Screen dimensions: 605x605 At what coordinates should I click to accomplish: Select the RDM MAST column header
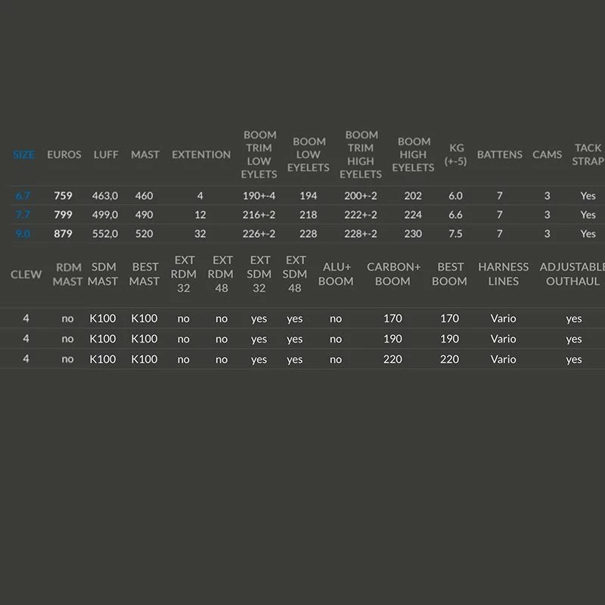[67, 275]
